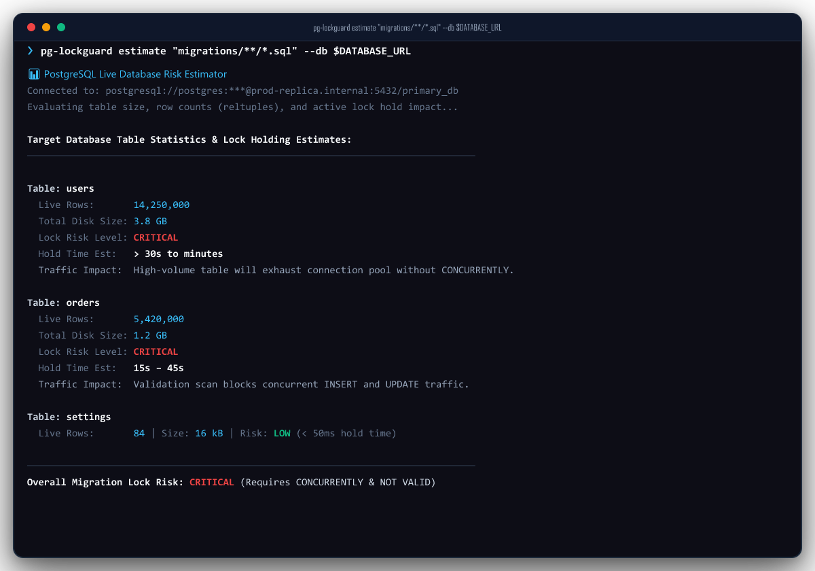Click 'Overall Migration Lock Risk:' label
The width and height of the screenshot is (815, 571).
point(105,482)
